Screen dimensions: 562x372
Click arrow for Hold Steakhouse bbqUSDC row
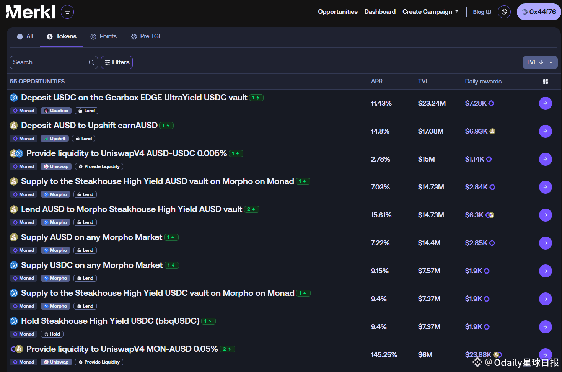point(545,327)
